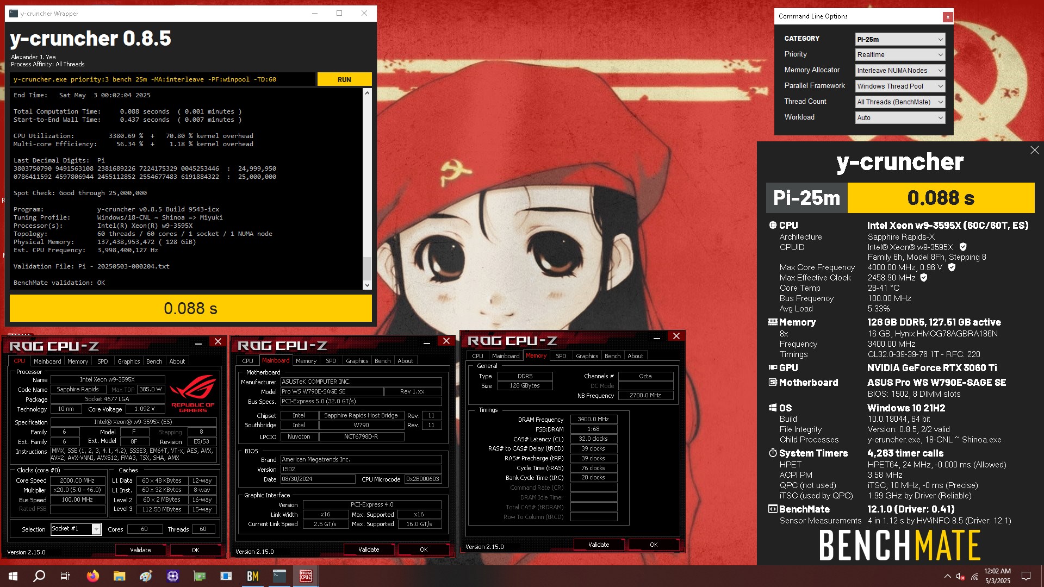This screenshot has width=1044, height=587.
Task: Click Validate in the Processor CPU-Z window
Action: pos(140,550)
